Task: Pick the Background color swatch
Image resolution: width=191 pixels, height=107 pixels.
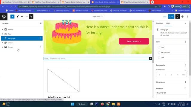Action: click(x=171, y=52)
